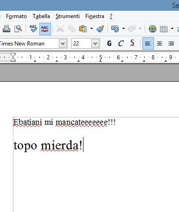The height and width of the screenshot is (212, 179).
Task: Click the Redo arrow icon
Action: pyautogui.click(x=132, y=29)
